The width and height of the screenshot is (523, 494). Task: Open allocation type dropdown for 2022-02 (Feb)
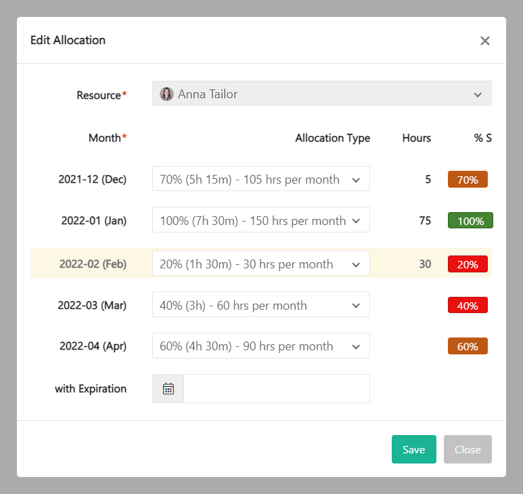(261, 264)
